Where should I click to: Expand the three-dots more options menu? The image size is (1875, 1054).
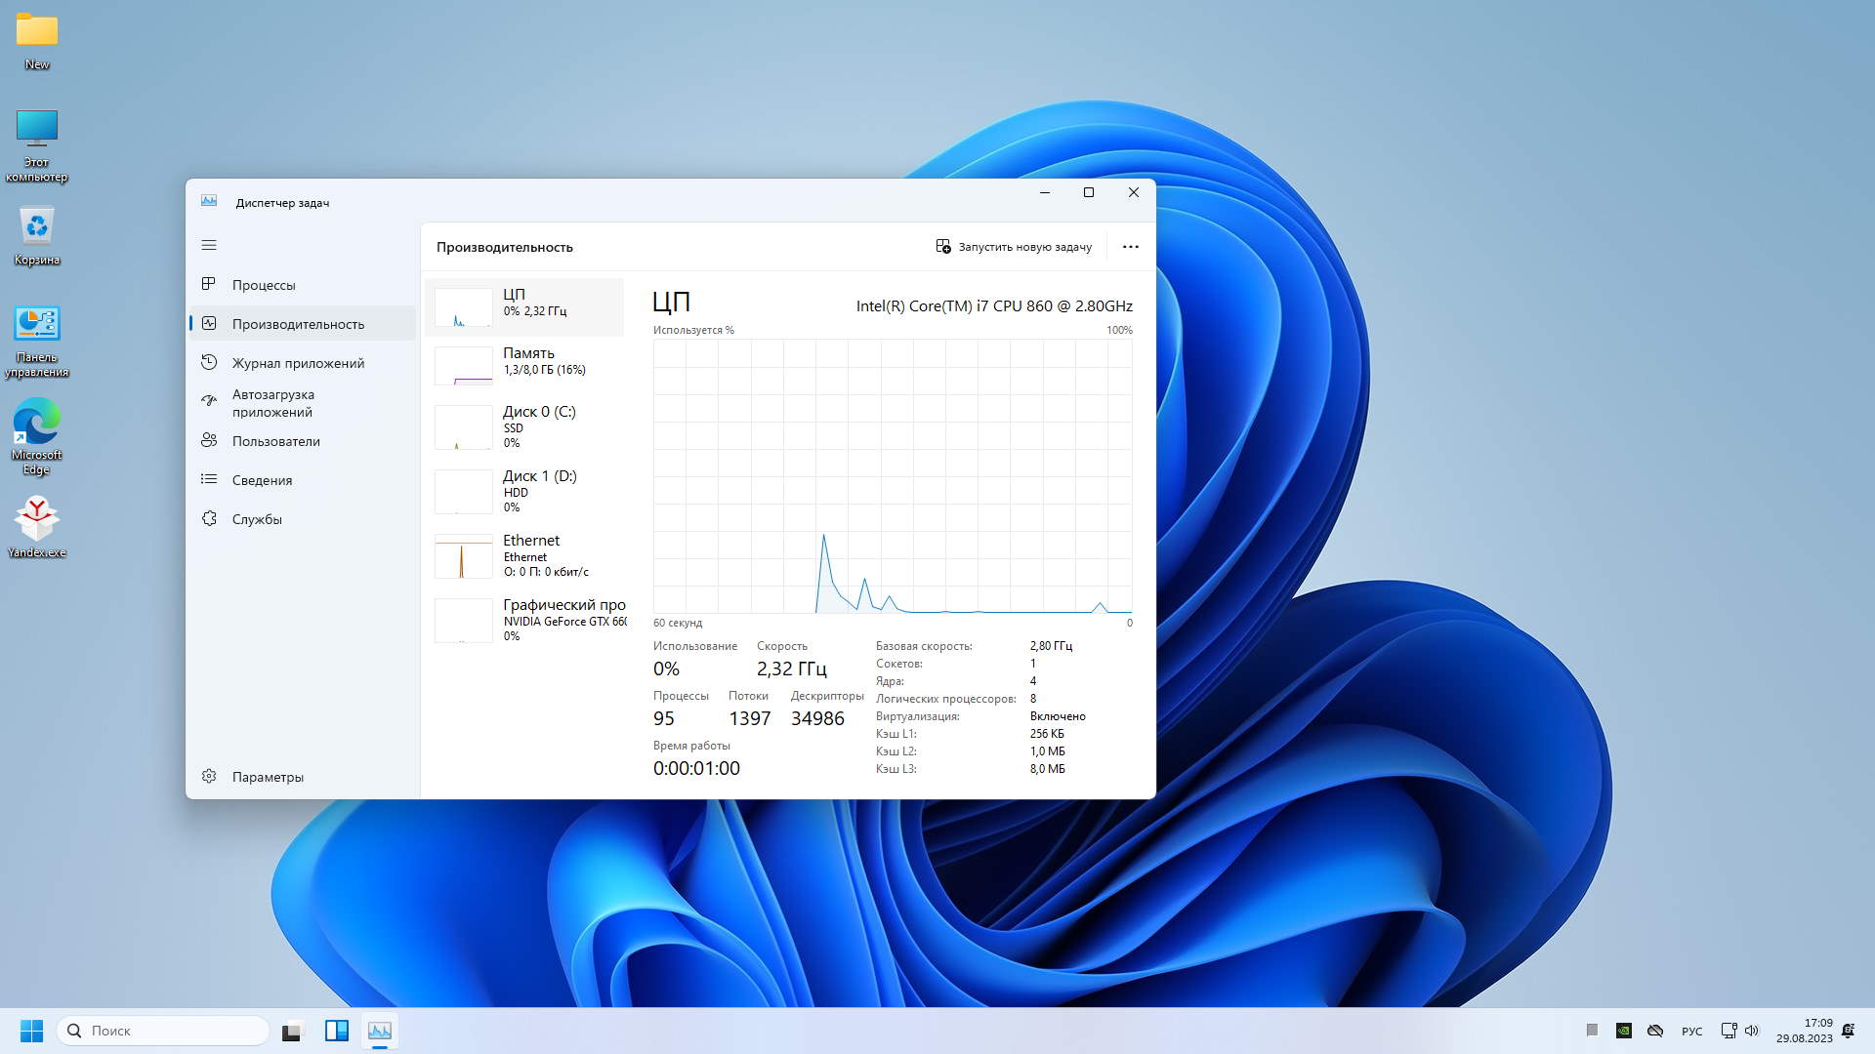pyautogui.click(x=1130, y=247)
